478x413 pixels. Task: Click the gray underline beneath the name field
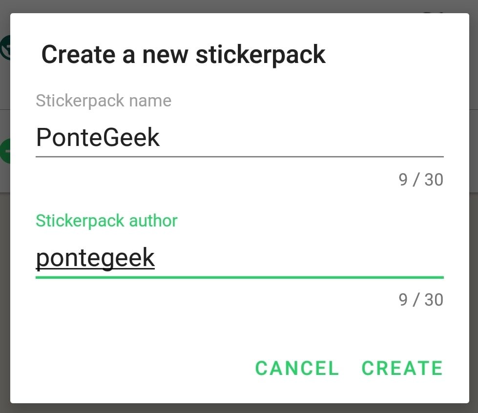pos(240,157)
